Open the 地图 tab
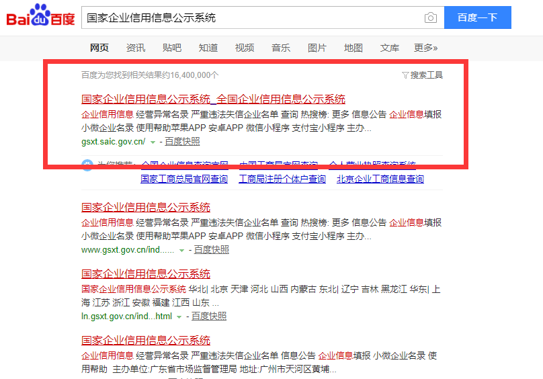 coord(353,48)
